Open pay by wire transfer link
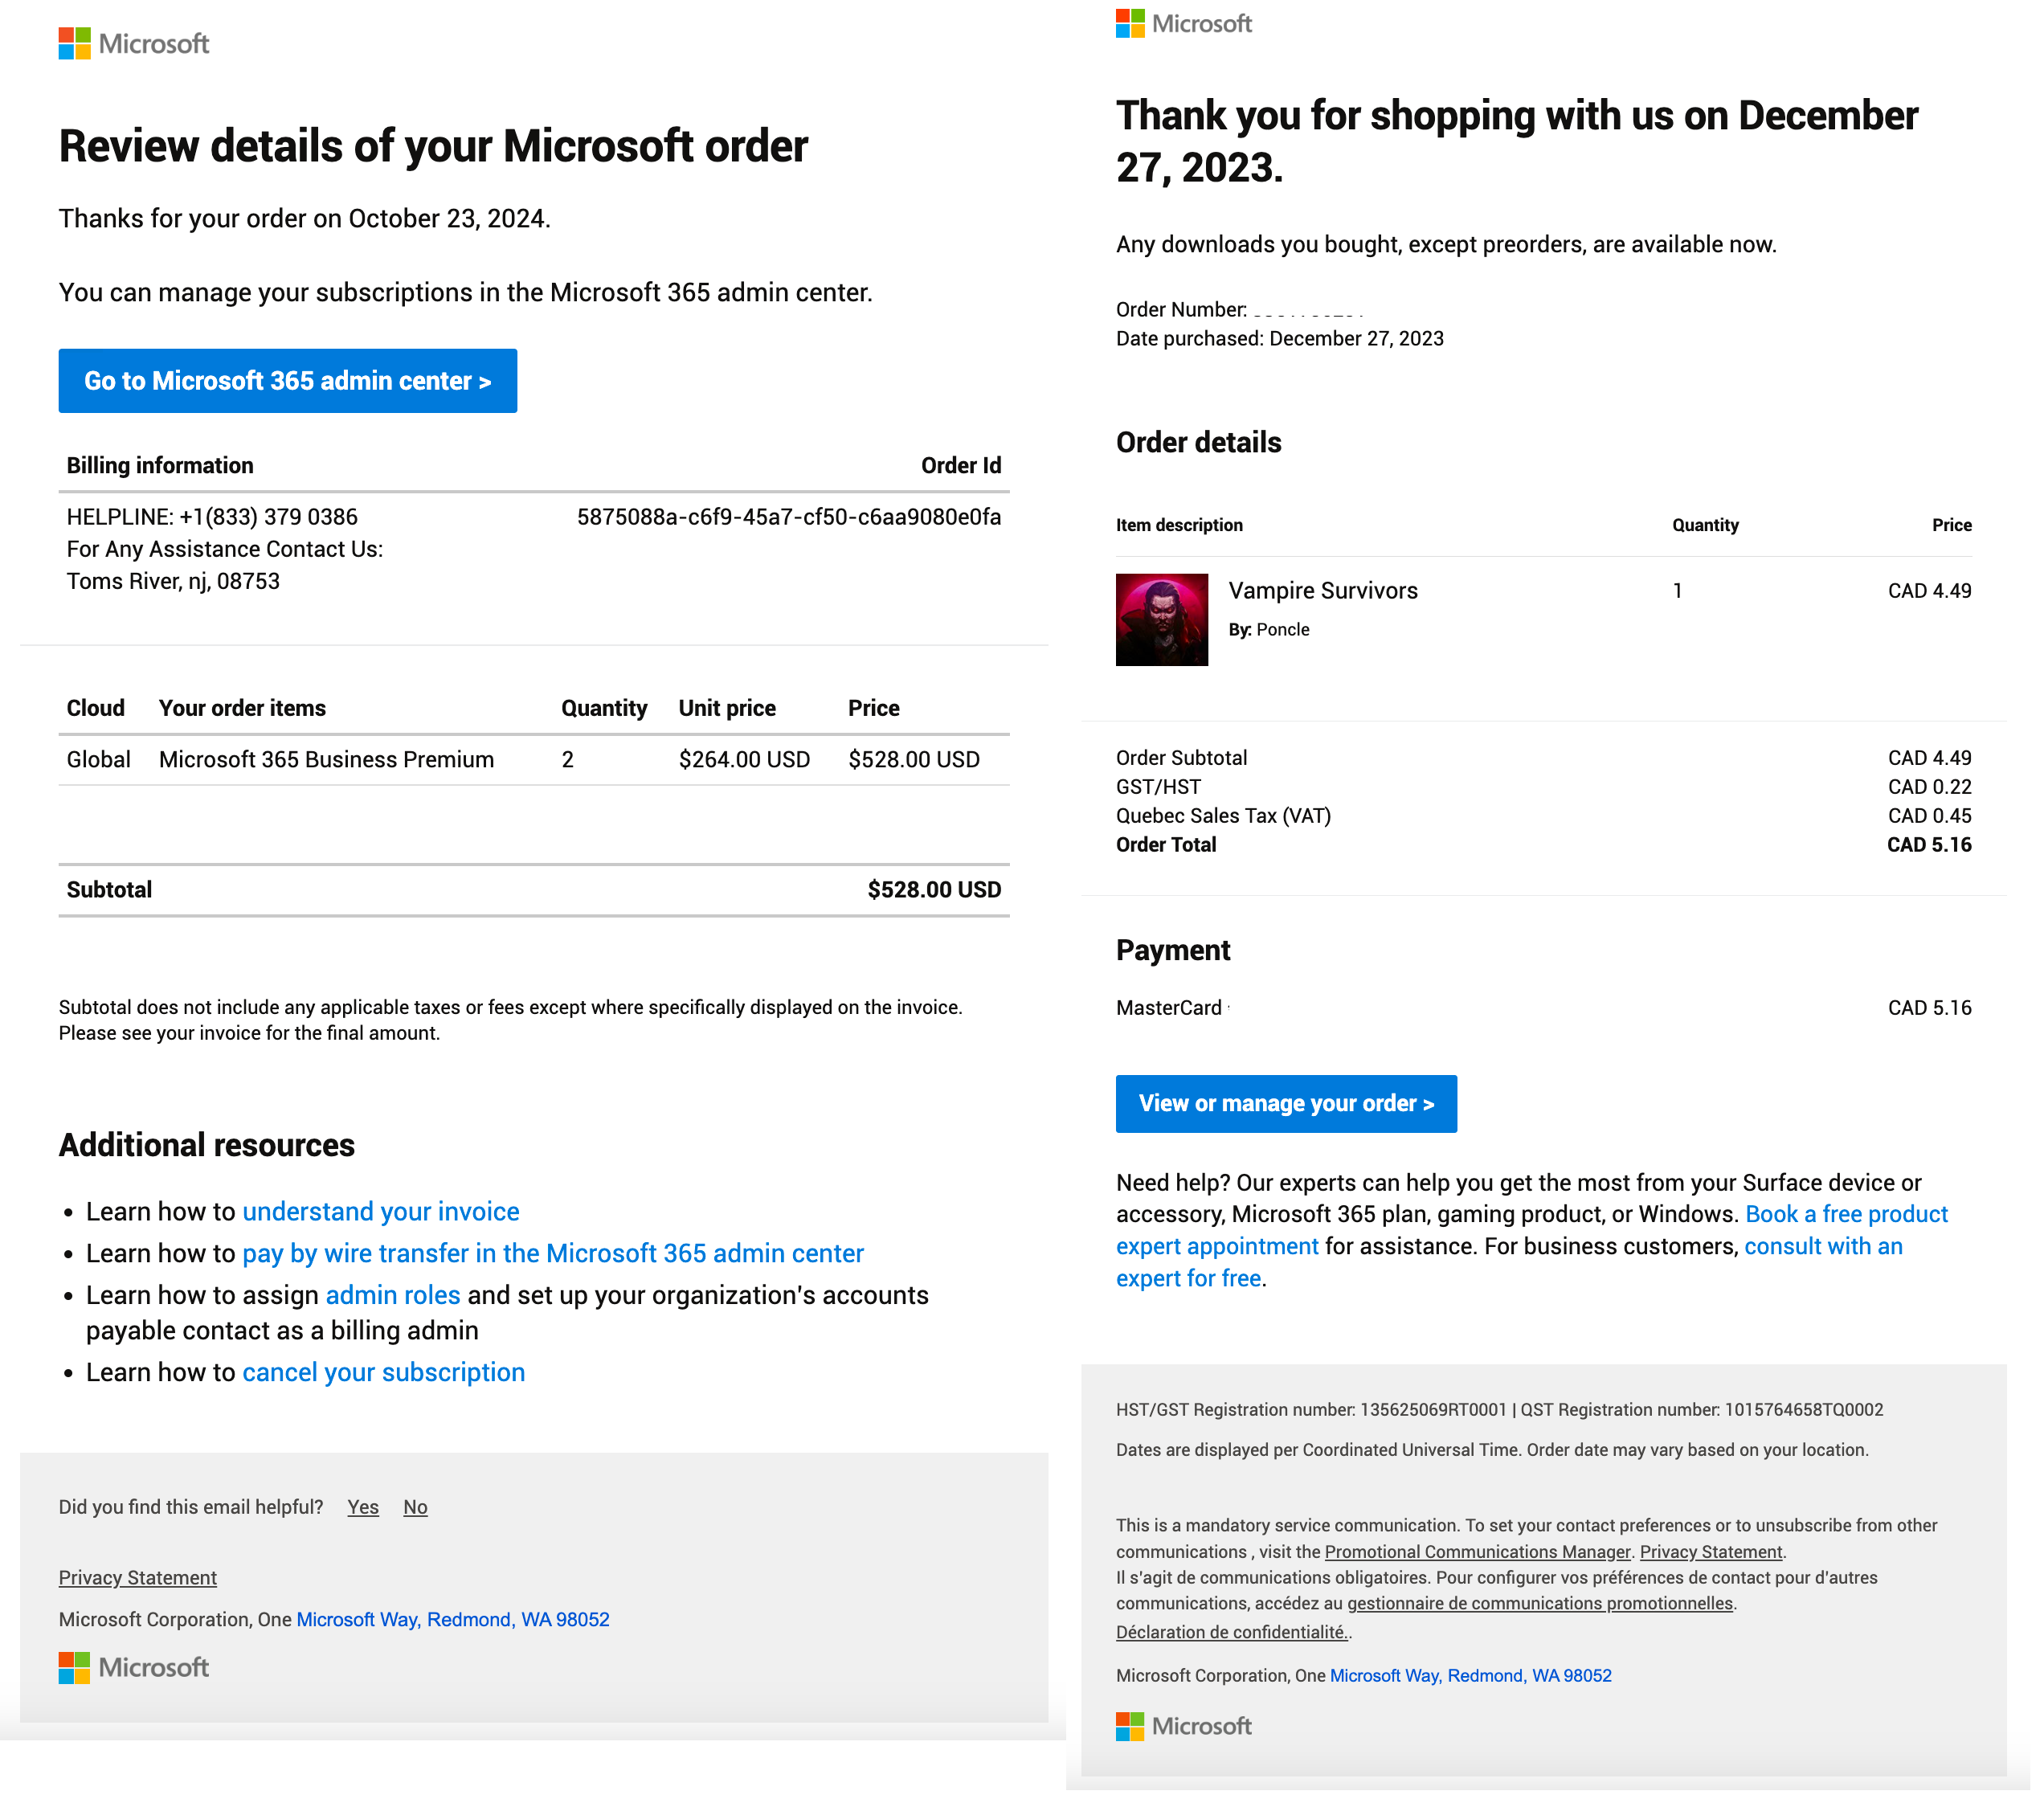The image size is (2044, 1803). pyautogui.click(x=553, y=1254)
